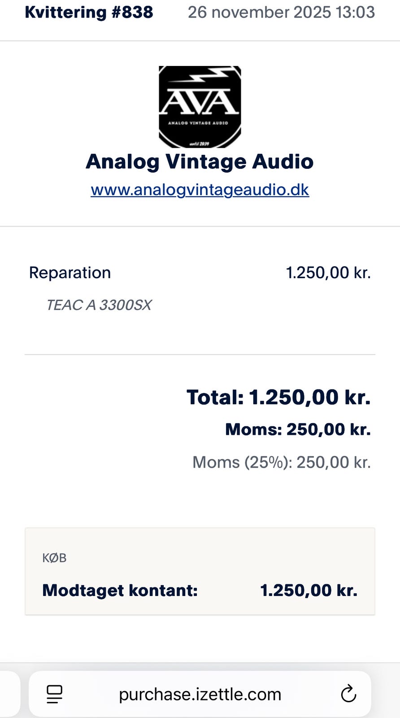
Task: Select the Moms (25%) breakdown line
Action: point(282,462)
